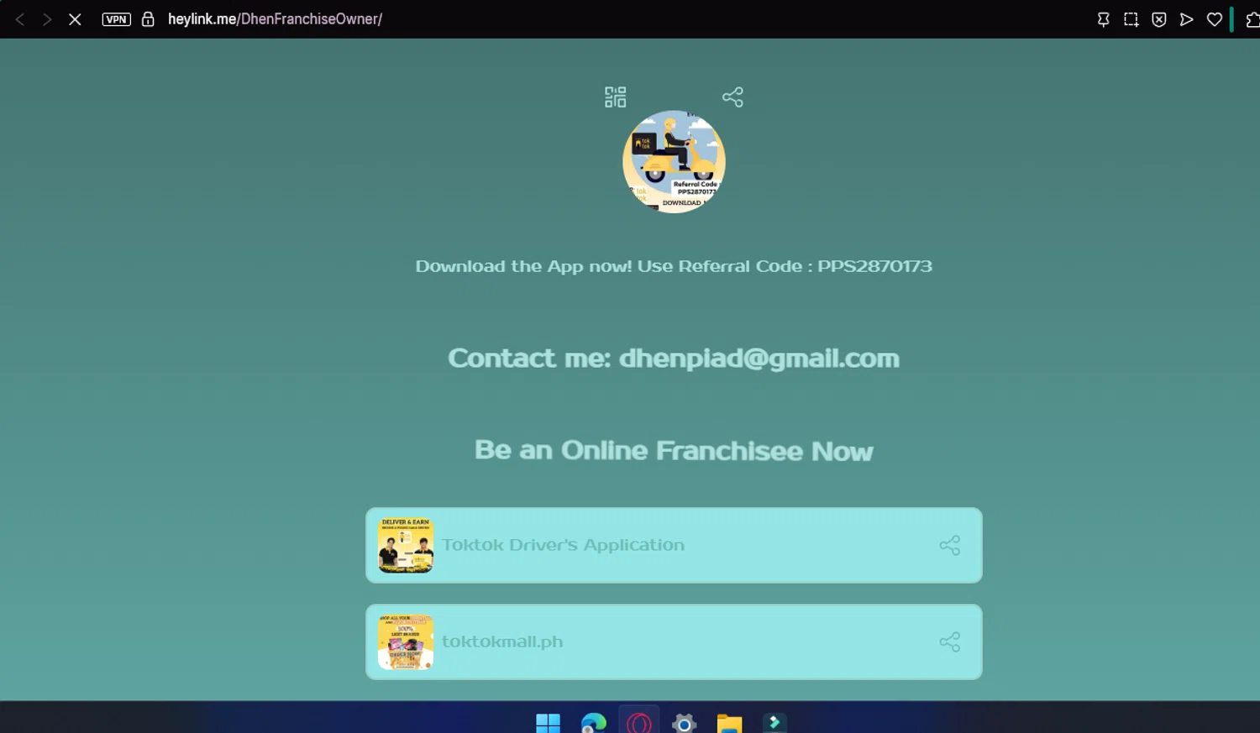Open the Toktok Driver's Application link
The height and width of the screenshot is (733, 1260).
(674, 545)
